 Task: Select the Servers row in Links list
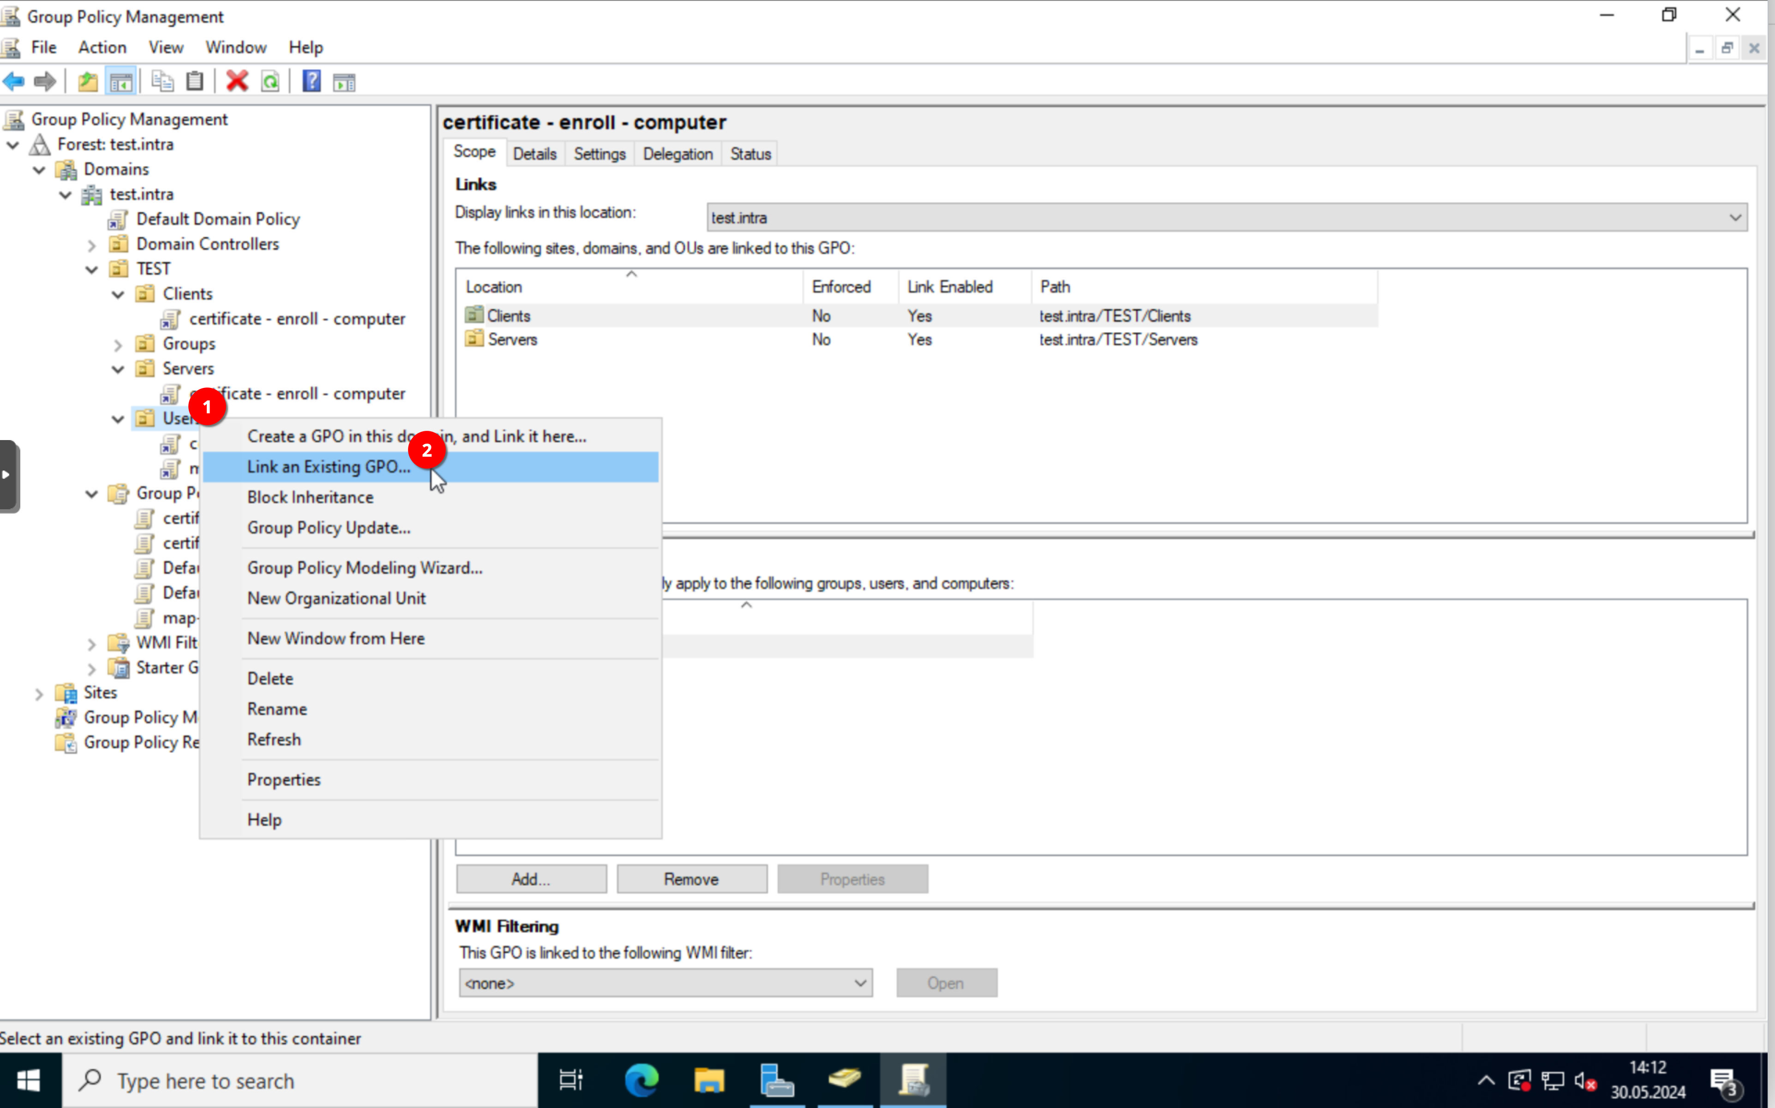tap(917, 340)
